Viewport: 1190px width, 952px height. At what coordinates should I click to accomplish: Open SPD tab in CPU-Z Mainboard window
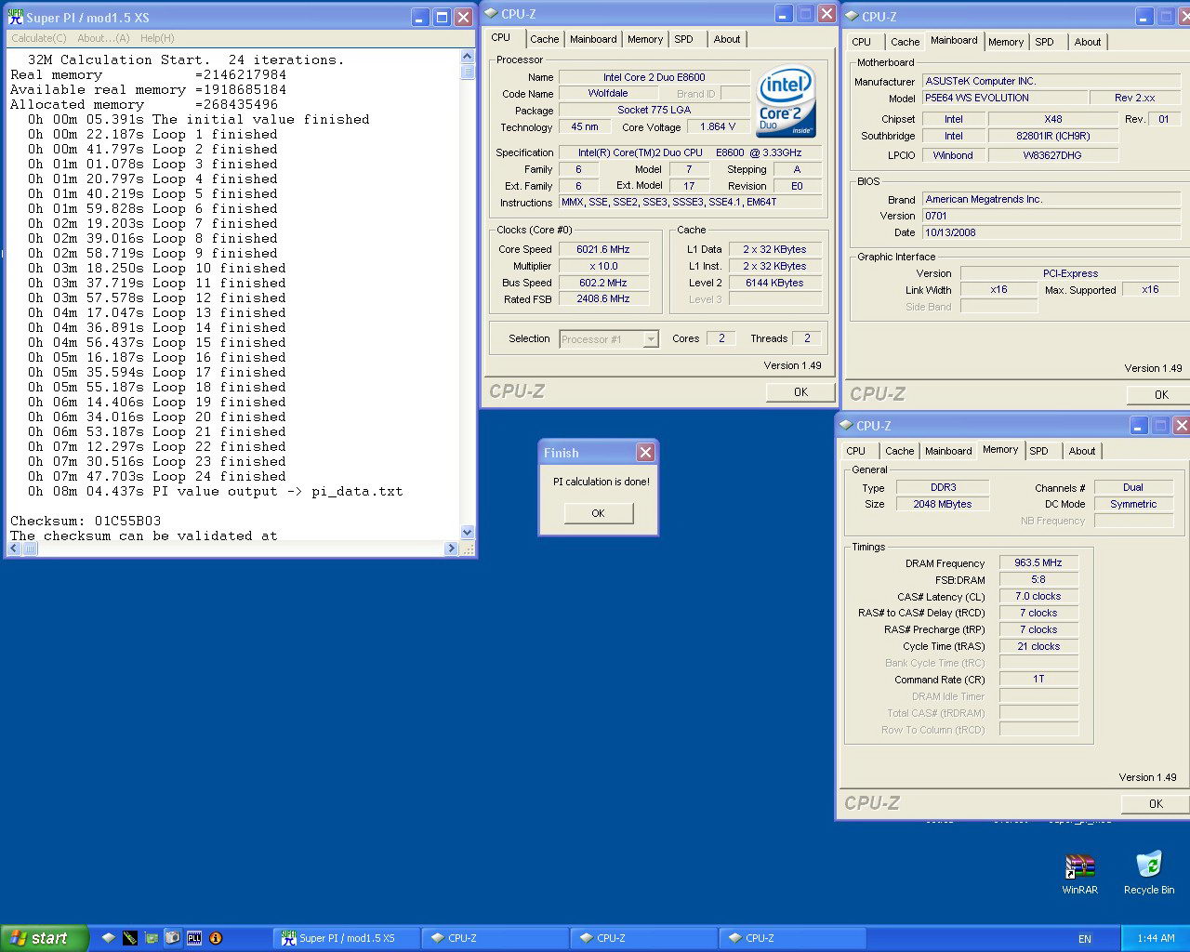click(x=1045, y=42)
